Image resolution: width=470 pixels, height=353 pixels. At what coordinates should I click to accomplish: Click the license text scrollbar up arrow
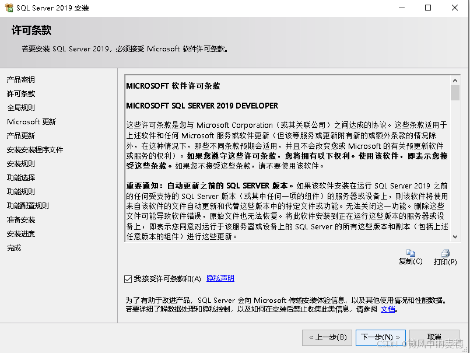click(455, 81)
